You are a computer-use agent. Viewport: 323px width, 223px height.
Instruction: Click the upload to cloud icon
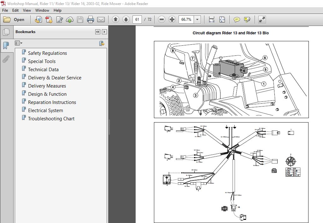[70, 20]
